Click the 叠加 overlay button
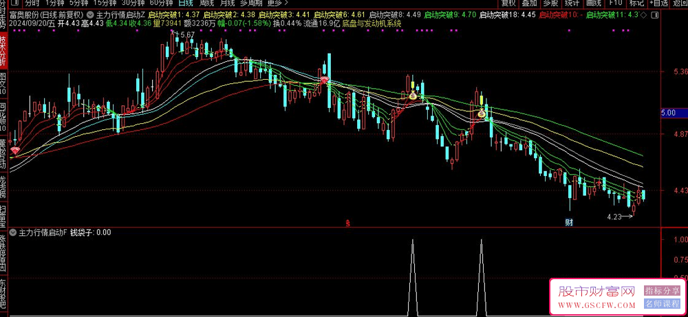 [x=530, y=2]
